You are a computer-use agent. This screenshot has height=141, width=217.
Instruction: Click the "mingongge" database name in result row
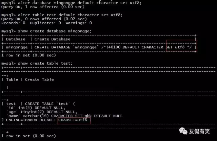coord(17,47)
